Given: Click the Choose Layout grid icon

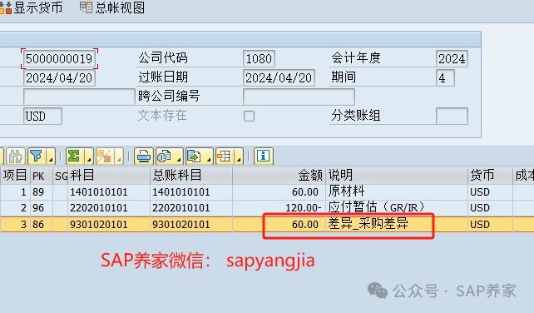Looking at the screenshot, I should pos(225,156).
